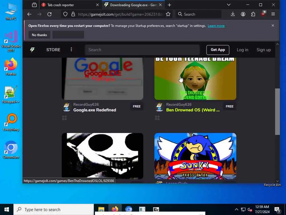This screenshot has height=215, width=286.
Task: Launch Chromium from the desktop shortcut
Action: (x=11, y=150)
